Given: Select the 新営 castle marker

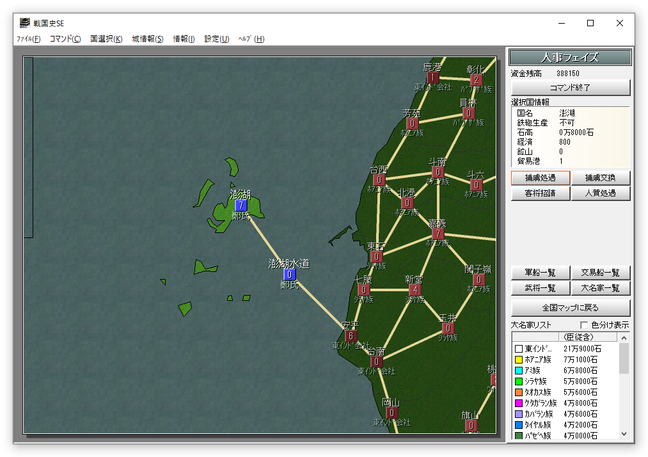Looking at the screenshot, I should click(415, 290).
